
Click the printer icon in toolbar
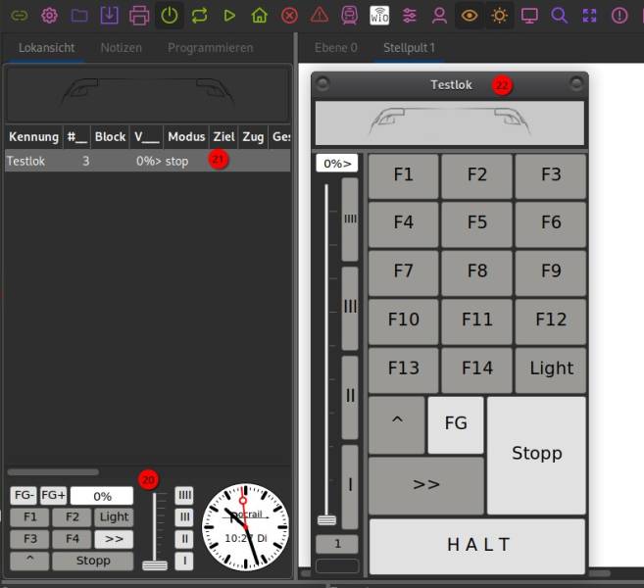(139, 16)
